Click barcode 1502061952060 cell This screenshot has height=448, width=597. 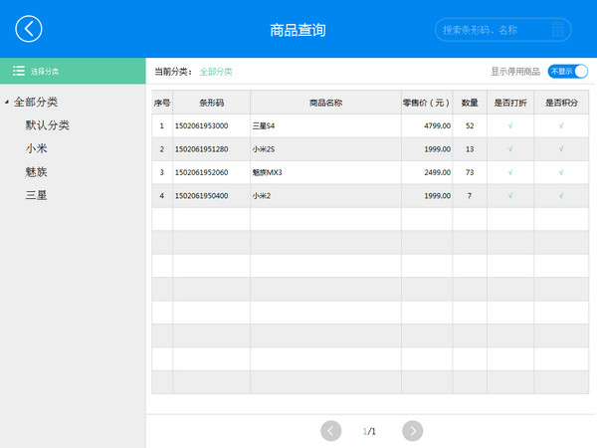(x=211, y=172)
